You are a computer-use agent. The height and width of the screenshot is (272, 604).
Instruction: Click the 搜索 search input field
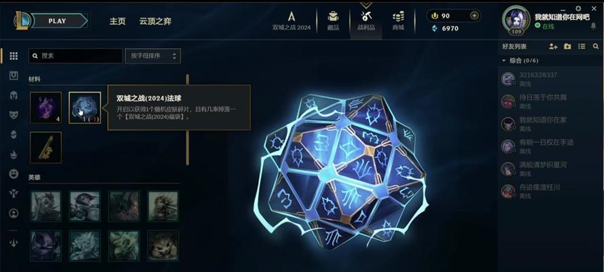pos(76,56)
